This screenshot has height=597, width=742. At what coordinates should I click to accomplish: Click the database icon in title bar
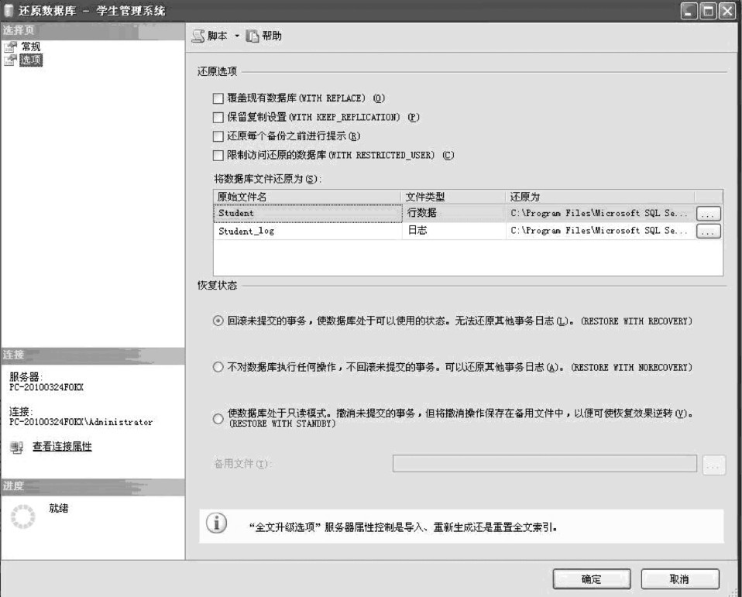click(9, 10)
